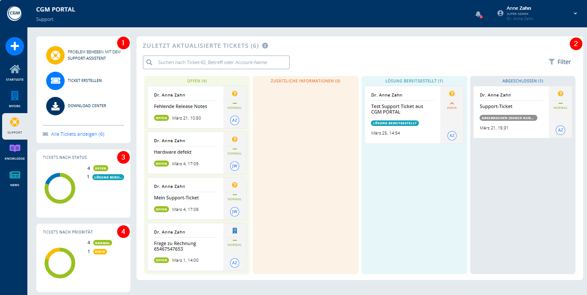Open Knowledge section in sidebar
Image resolution: width=587 pixels, height=295 pixels.
(15, 152)
